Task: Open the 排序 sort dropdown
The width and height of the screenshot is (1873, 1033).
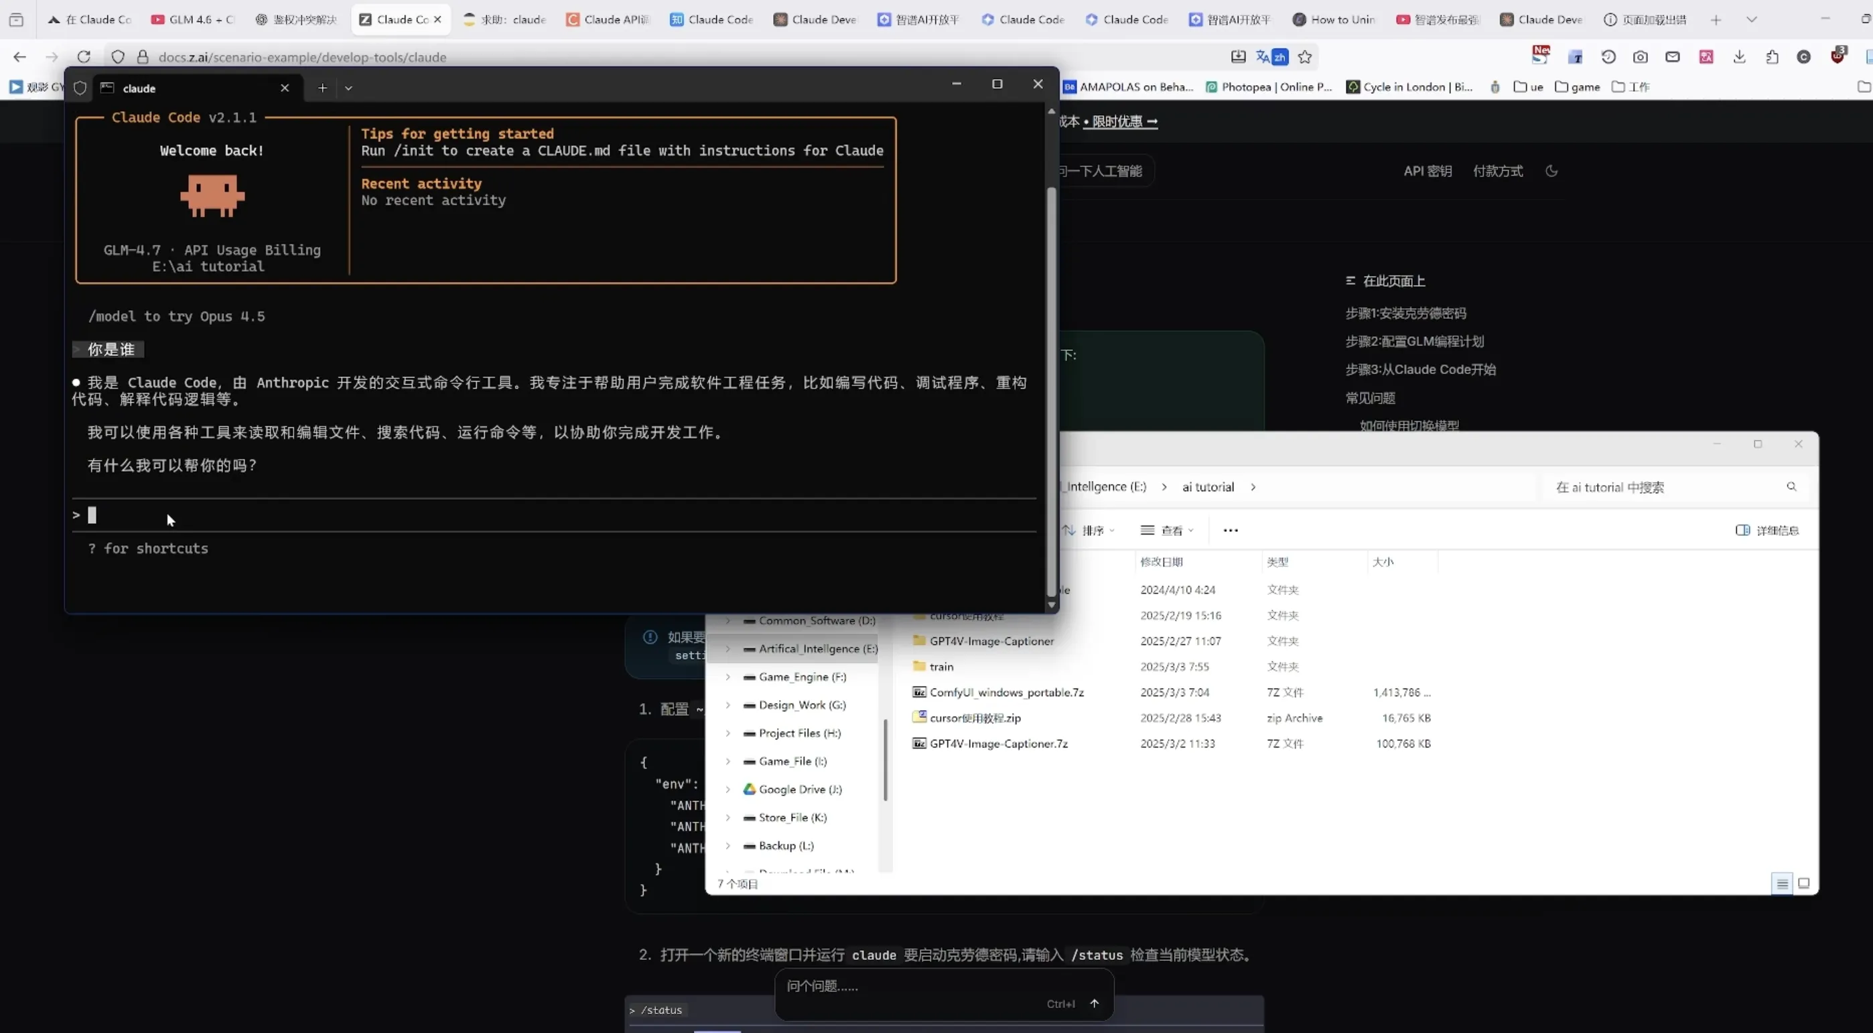Action: pyautogui.click(x=1093, y=530)
